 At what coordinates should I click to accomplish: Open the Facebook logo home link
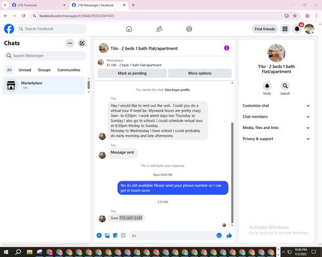9,29
